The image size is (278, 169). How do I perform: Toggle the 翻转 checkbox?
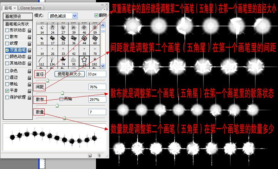pos(96,15)
